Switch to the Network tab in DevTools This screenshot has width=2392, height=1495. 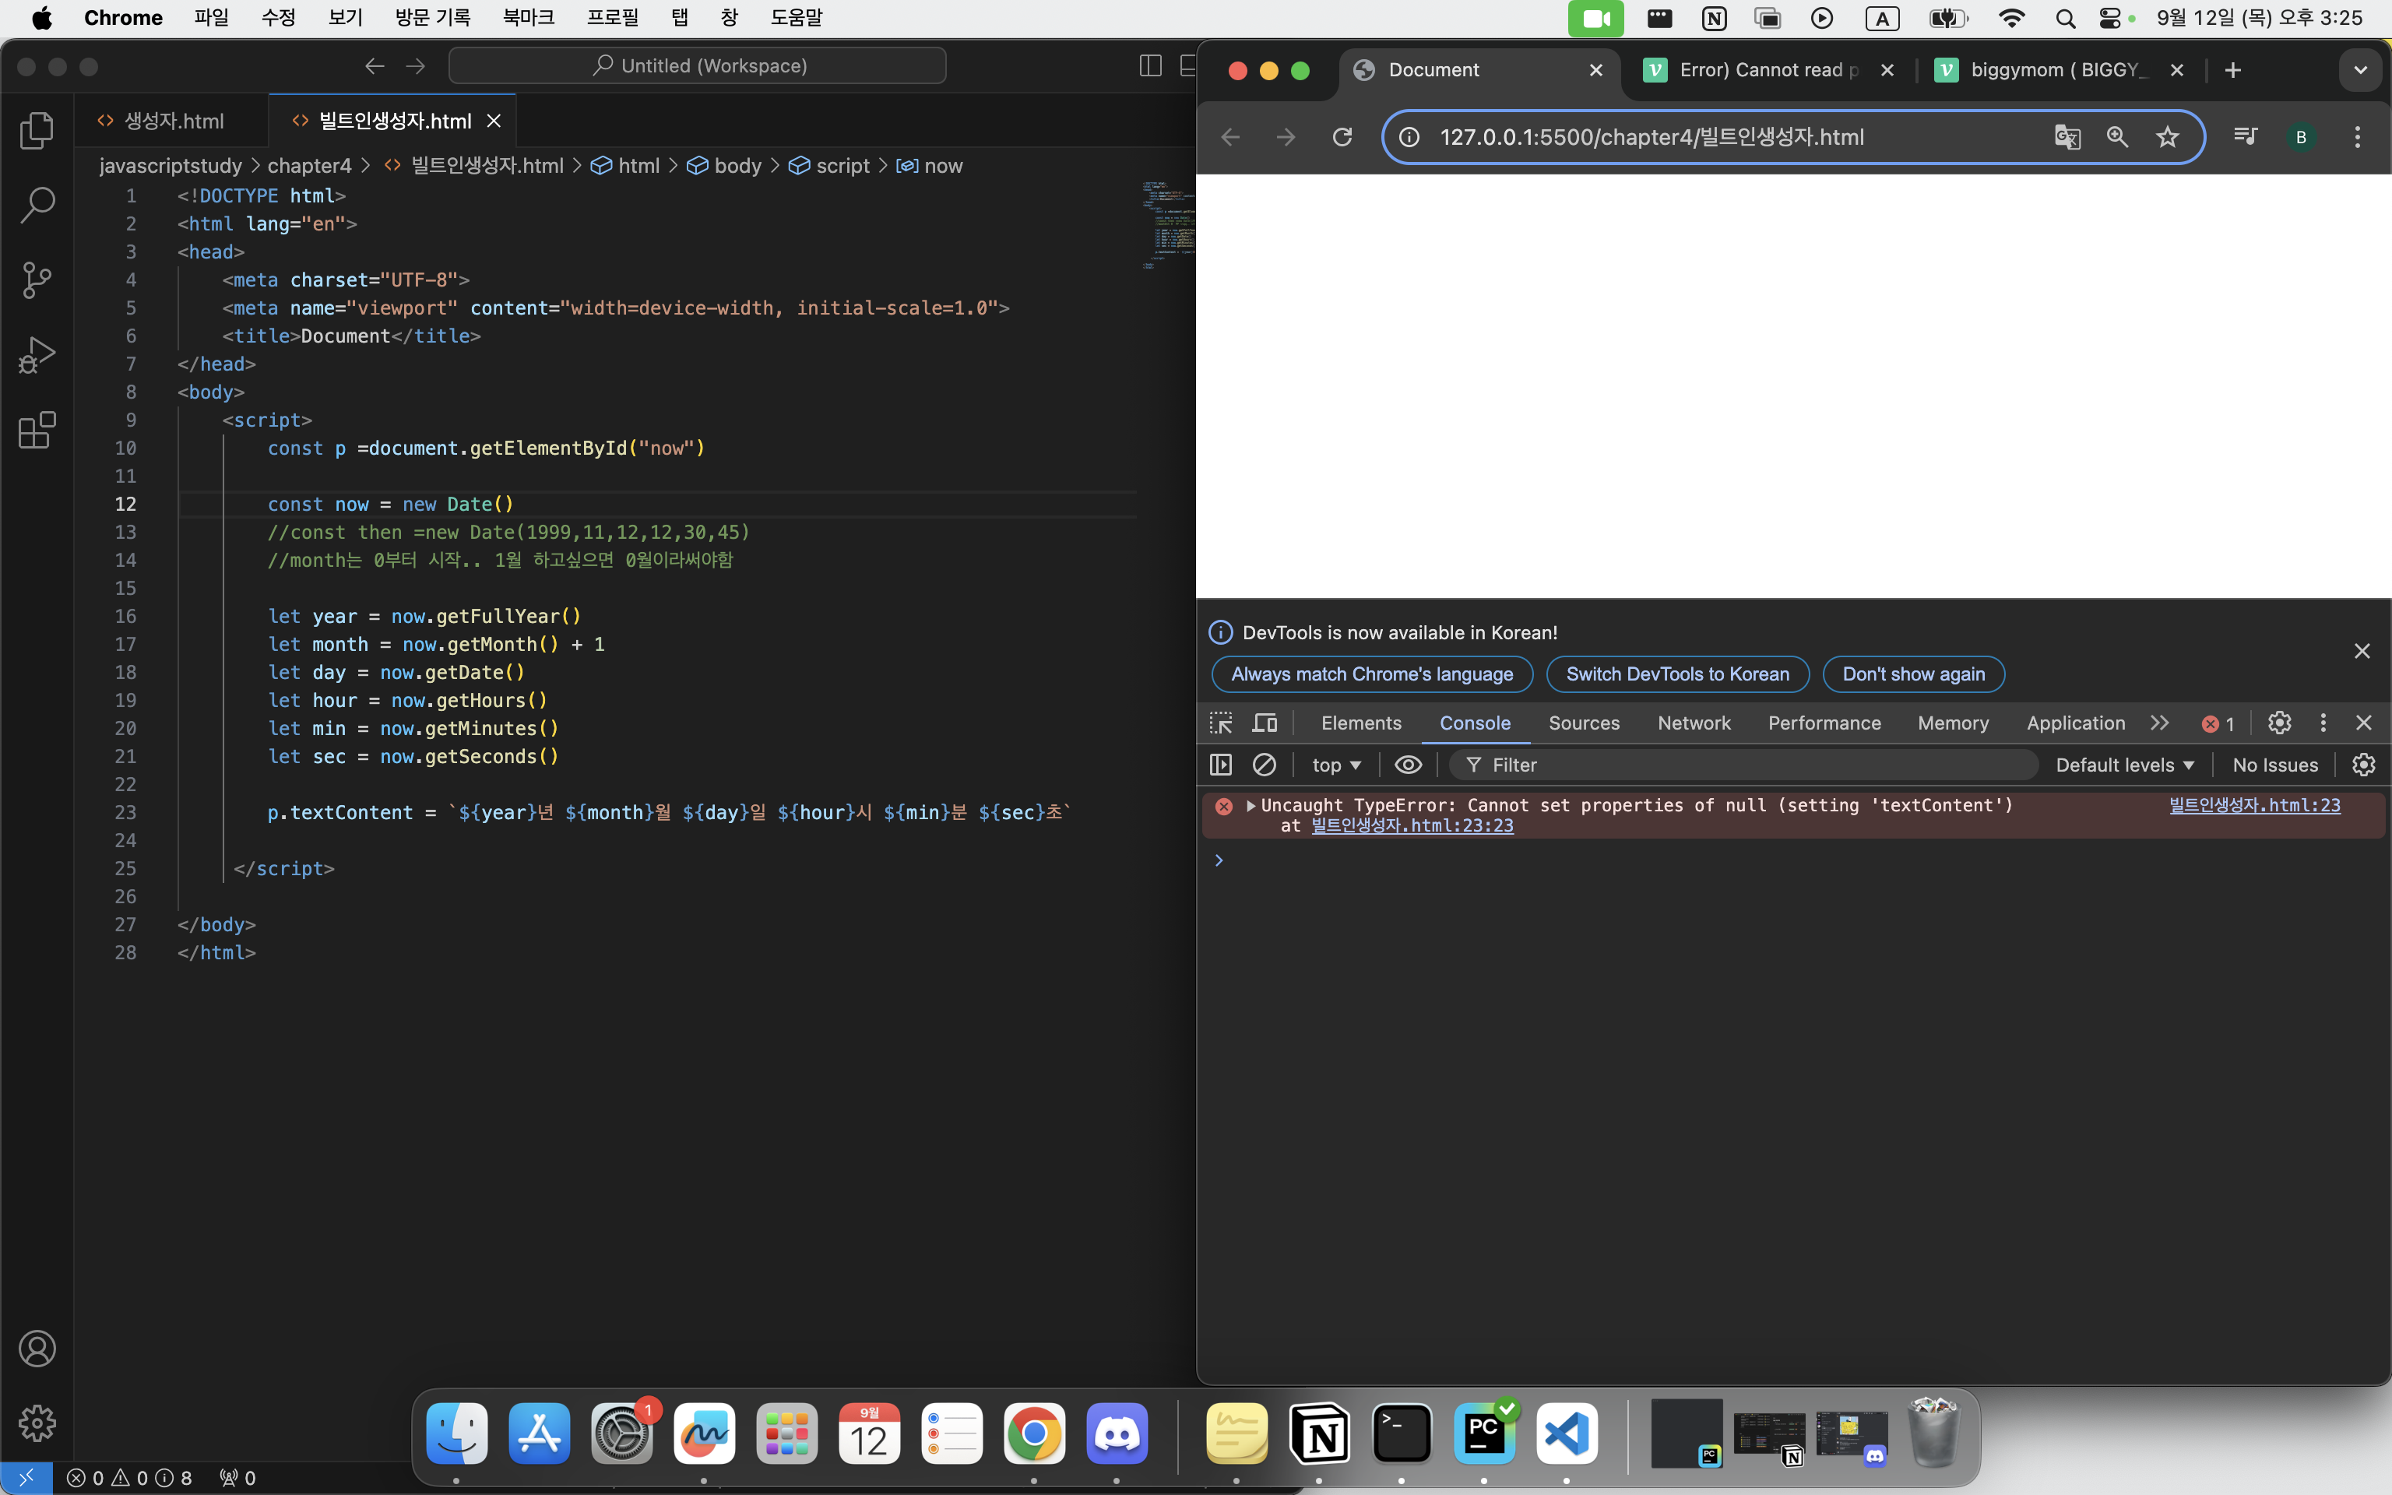tap(1694, 723)
